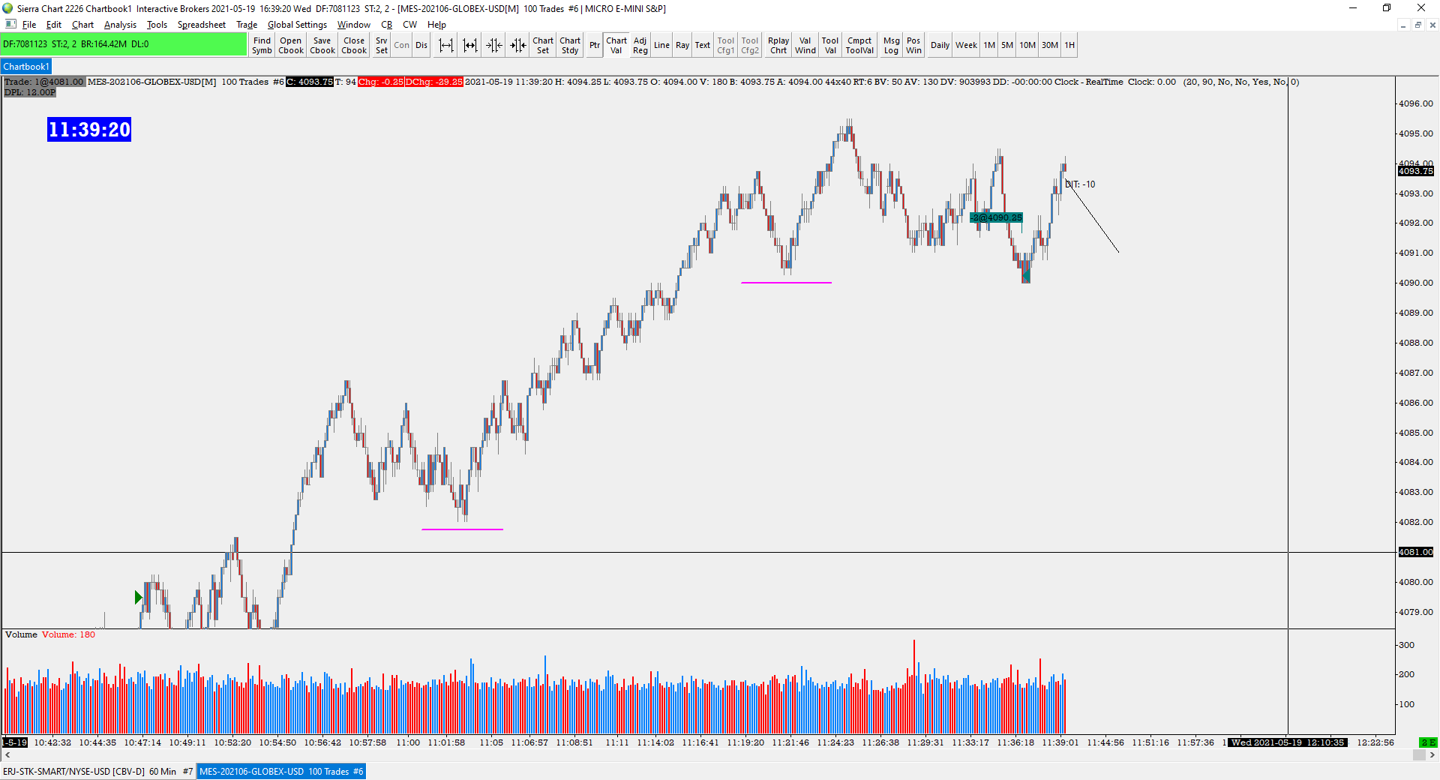Select the Line drawing tool

pyautogui.click(x=661, y=45)
